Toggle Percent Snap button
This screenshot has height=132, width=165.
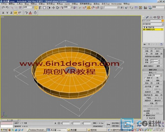coord(93,8)
